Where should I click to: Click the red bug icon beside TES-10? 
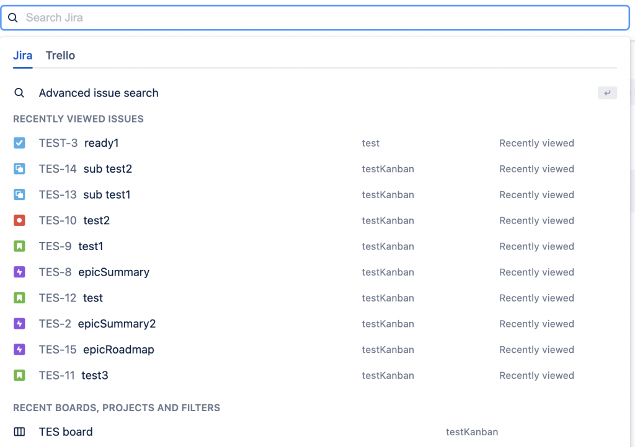pyautogui.click(x=19, y=220)
